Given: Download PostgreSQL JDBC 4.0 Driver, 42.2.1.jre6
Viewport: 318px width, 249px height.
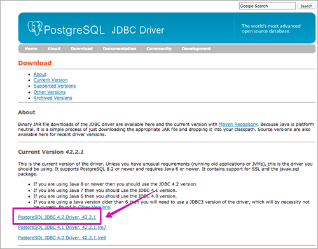Looking at the screenshot, I should point(62,238).
